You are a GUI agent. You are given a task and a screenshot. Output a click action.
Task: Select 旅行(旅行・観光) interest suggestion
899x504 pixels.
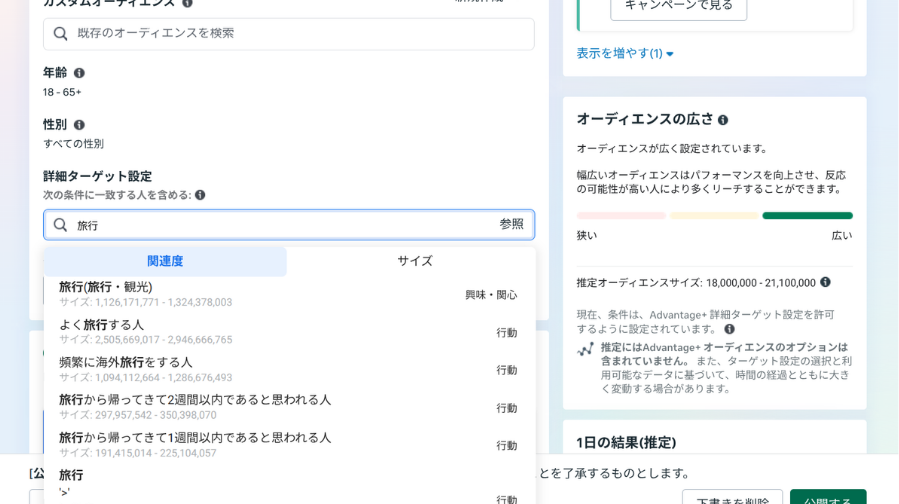[x=290, y=295]
